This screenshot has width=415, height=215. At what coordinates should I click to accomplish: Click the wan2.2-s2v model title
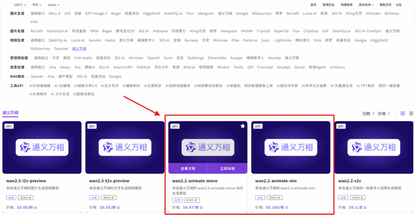click(x=350, y=181)
